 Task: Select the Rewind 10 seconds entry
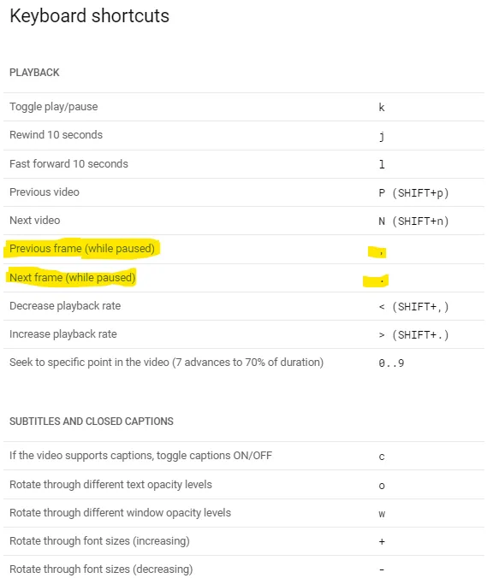(x=56, y=134)
